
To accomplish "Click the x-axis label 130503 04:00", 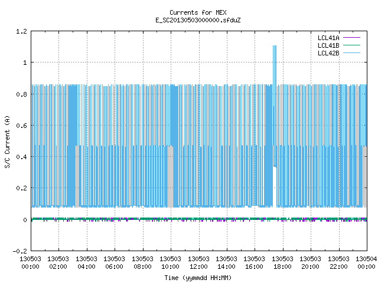I will coord(86,263).
